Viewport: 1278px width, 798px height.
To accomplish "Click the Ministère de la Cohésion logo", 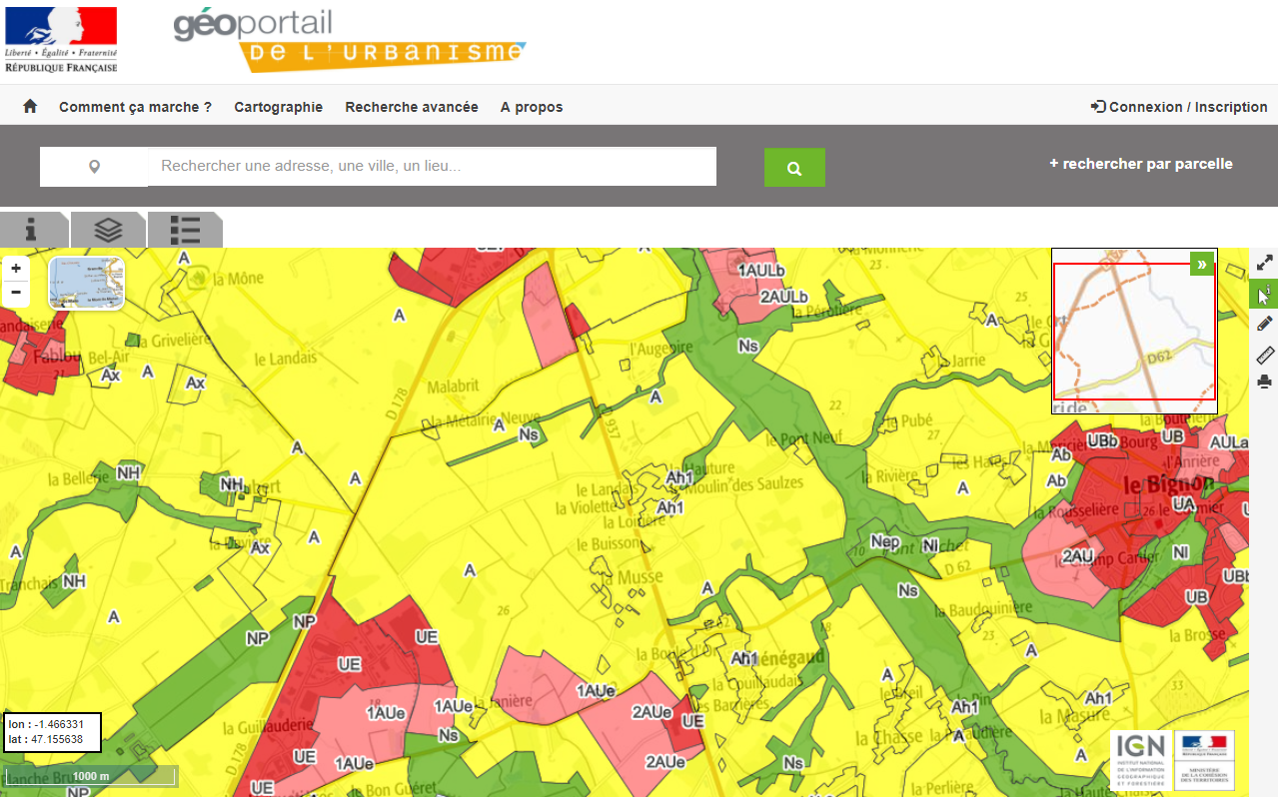I will click(1204, 761).
